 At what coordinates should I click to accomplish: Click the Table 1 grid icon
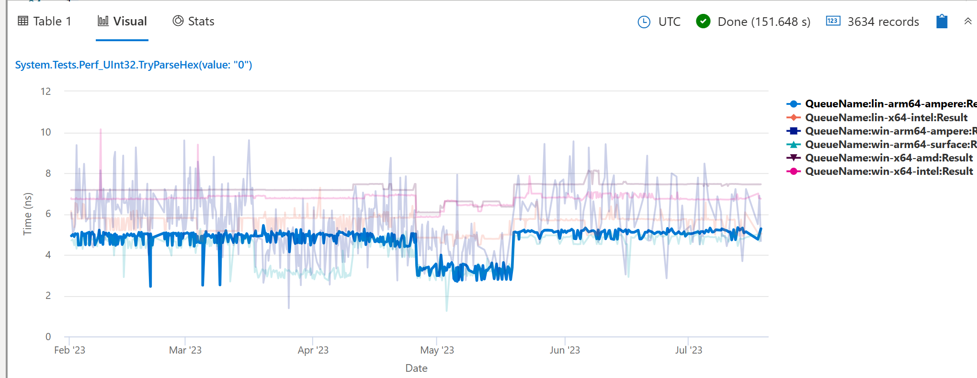point(23,21)
